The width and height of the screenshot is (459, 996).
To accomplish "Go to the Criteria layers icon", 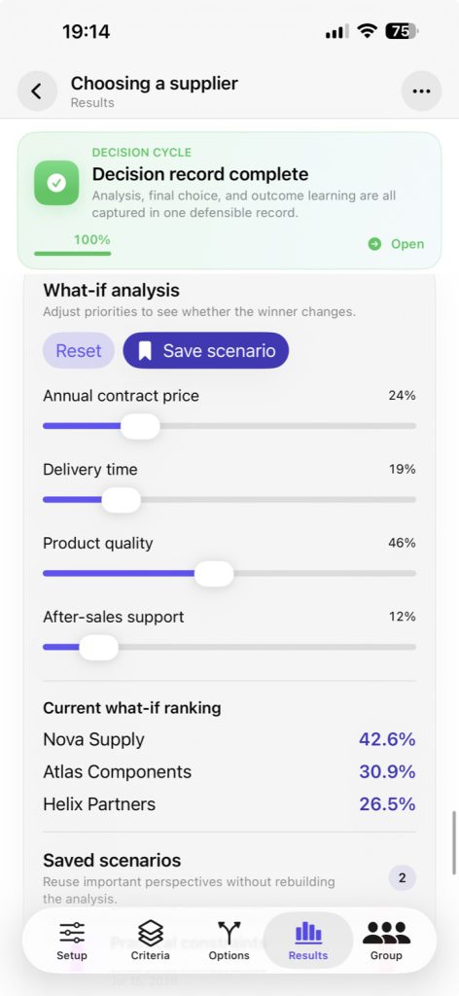I will (151, 934).
